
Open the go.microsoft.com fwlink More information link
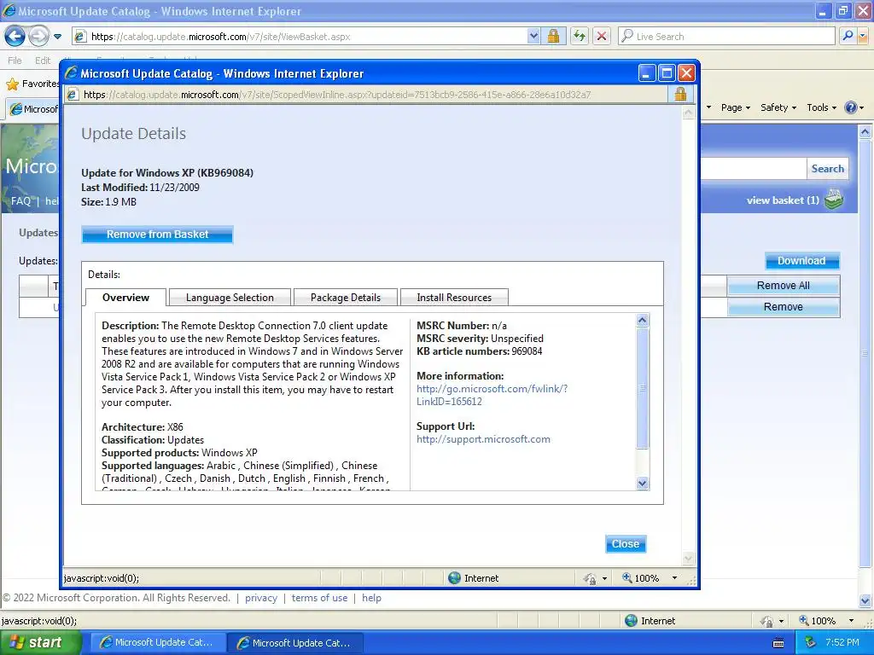pyautogui.click(x=492, y=396)
